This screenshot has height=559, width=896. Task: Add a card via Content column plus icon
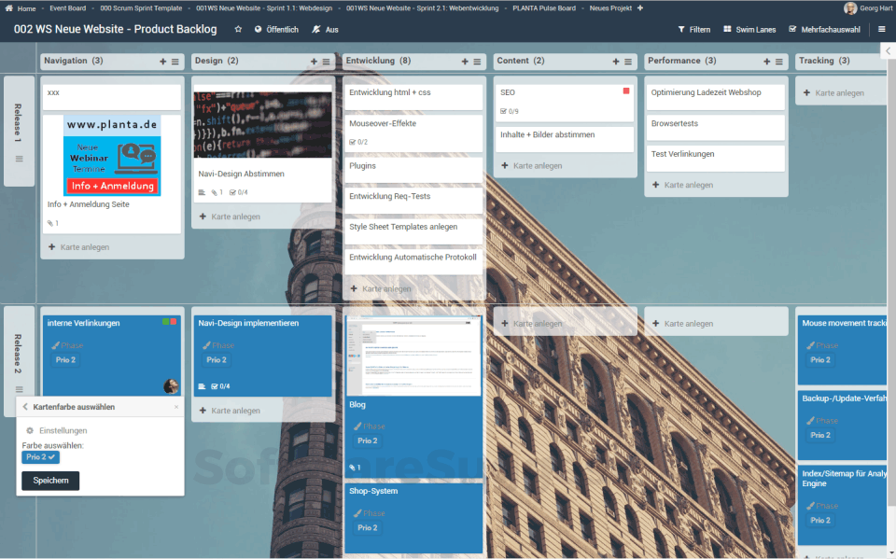[615, 62]
